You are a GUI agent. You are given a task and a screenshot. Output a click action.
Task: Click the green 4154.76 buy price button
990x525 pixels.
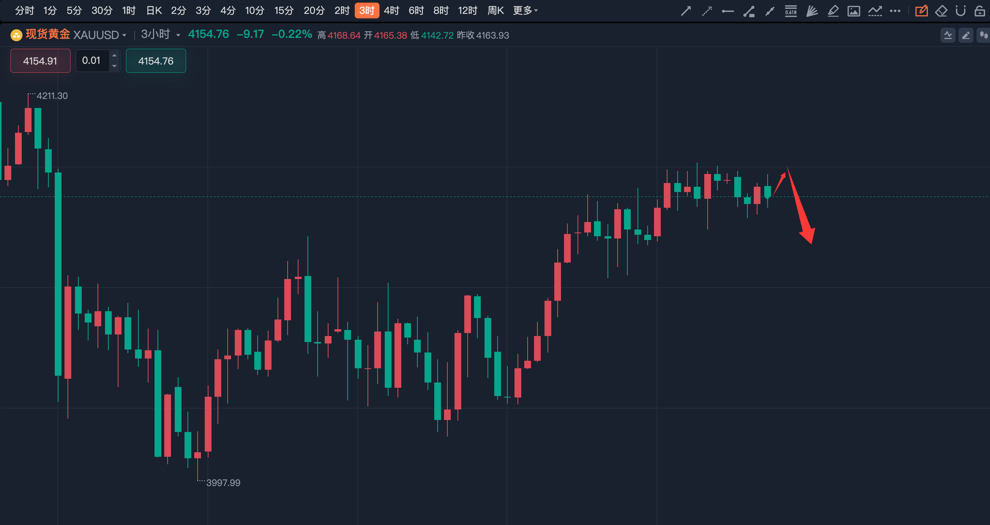pos(156,61)
